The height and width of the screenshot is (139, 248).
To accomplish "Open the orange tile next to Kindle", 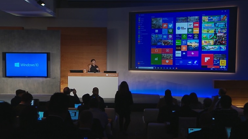I will tap(184, 48).
